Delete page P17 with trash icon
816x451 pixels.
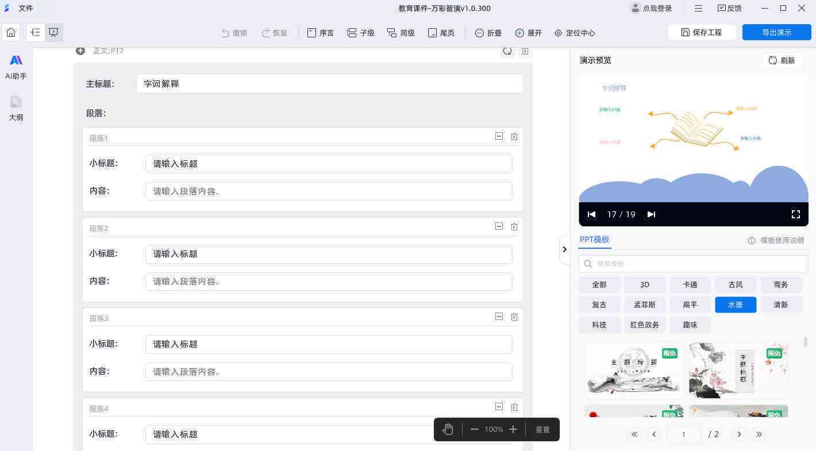pyautogui.click(x=525, y=51)
